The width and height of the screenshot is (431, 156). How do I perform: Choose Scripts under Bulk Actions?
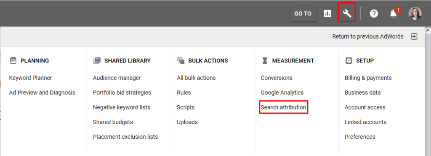click(186, 107)
